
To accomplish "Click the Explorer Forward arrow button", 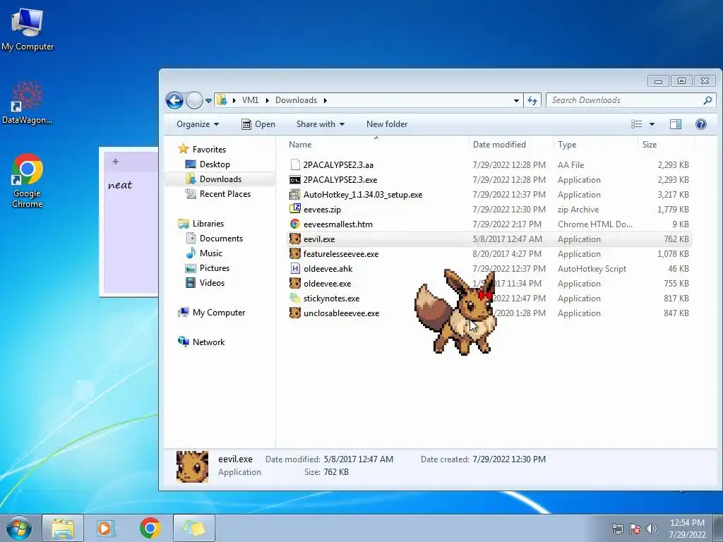I will tap(194, 100).
